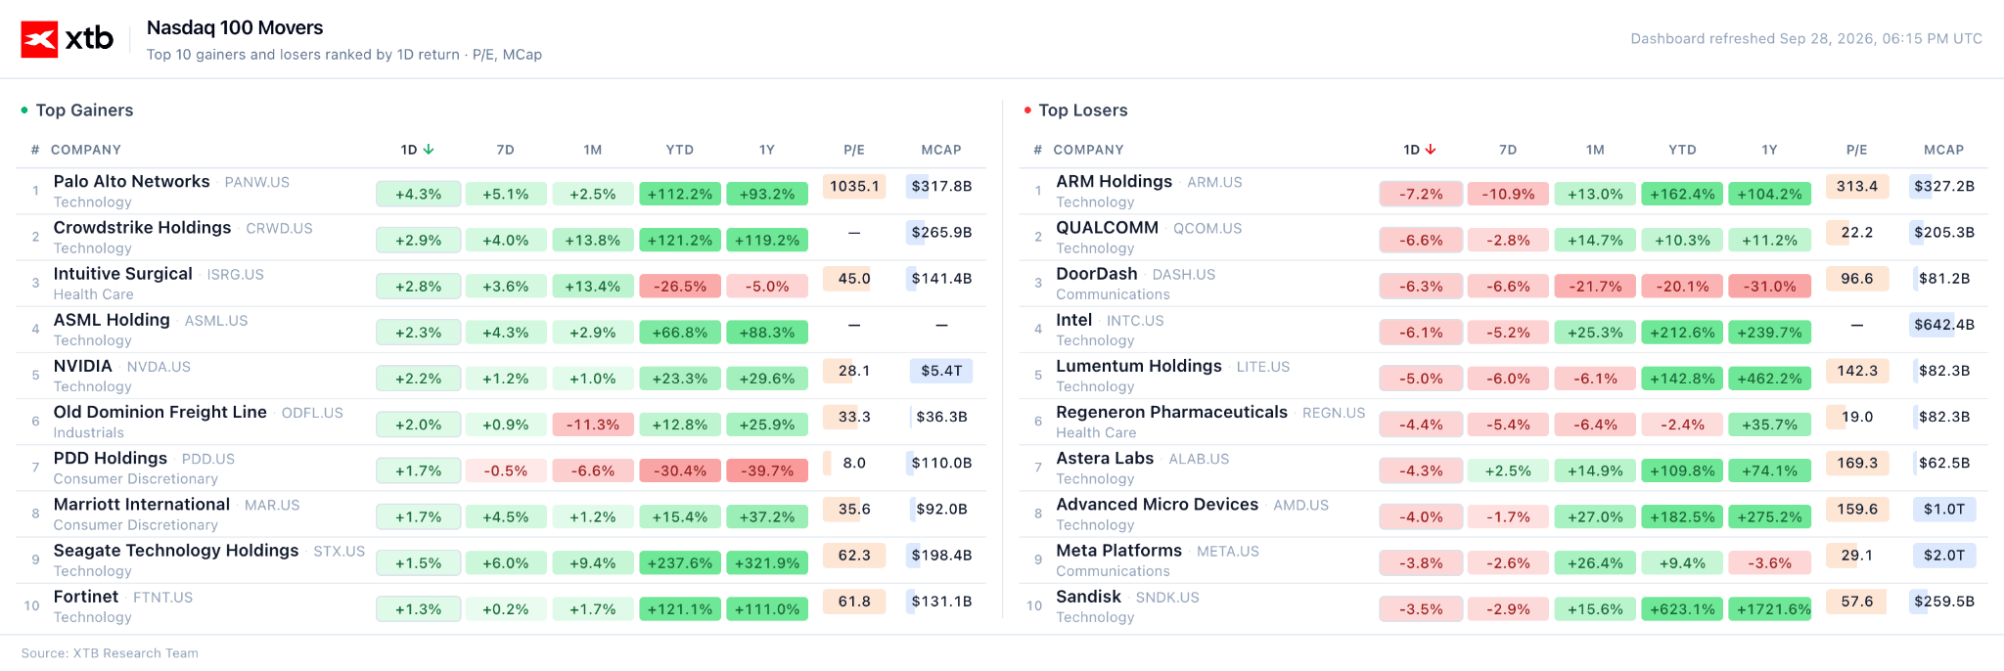Screen dimensions: 2004x671
Task: Open Palo Alto Networks company link
Action: [131, 182]
